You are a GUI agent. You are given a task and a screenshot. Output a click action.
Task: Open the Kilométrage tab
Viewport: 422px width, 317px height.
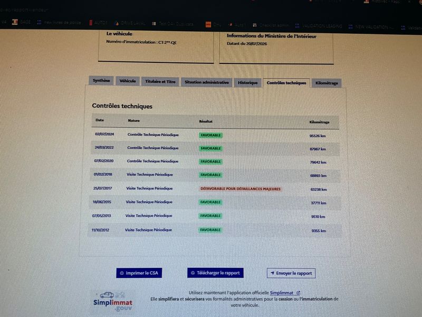[327, 83]
